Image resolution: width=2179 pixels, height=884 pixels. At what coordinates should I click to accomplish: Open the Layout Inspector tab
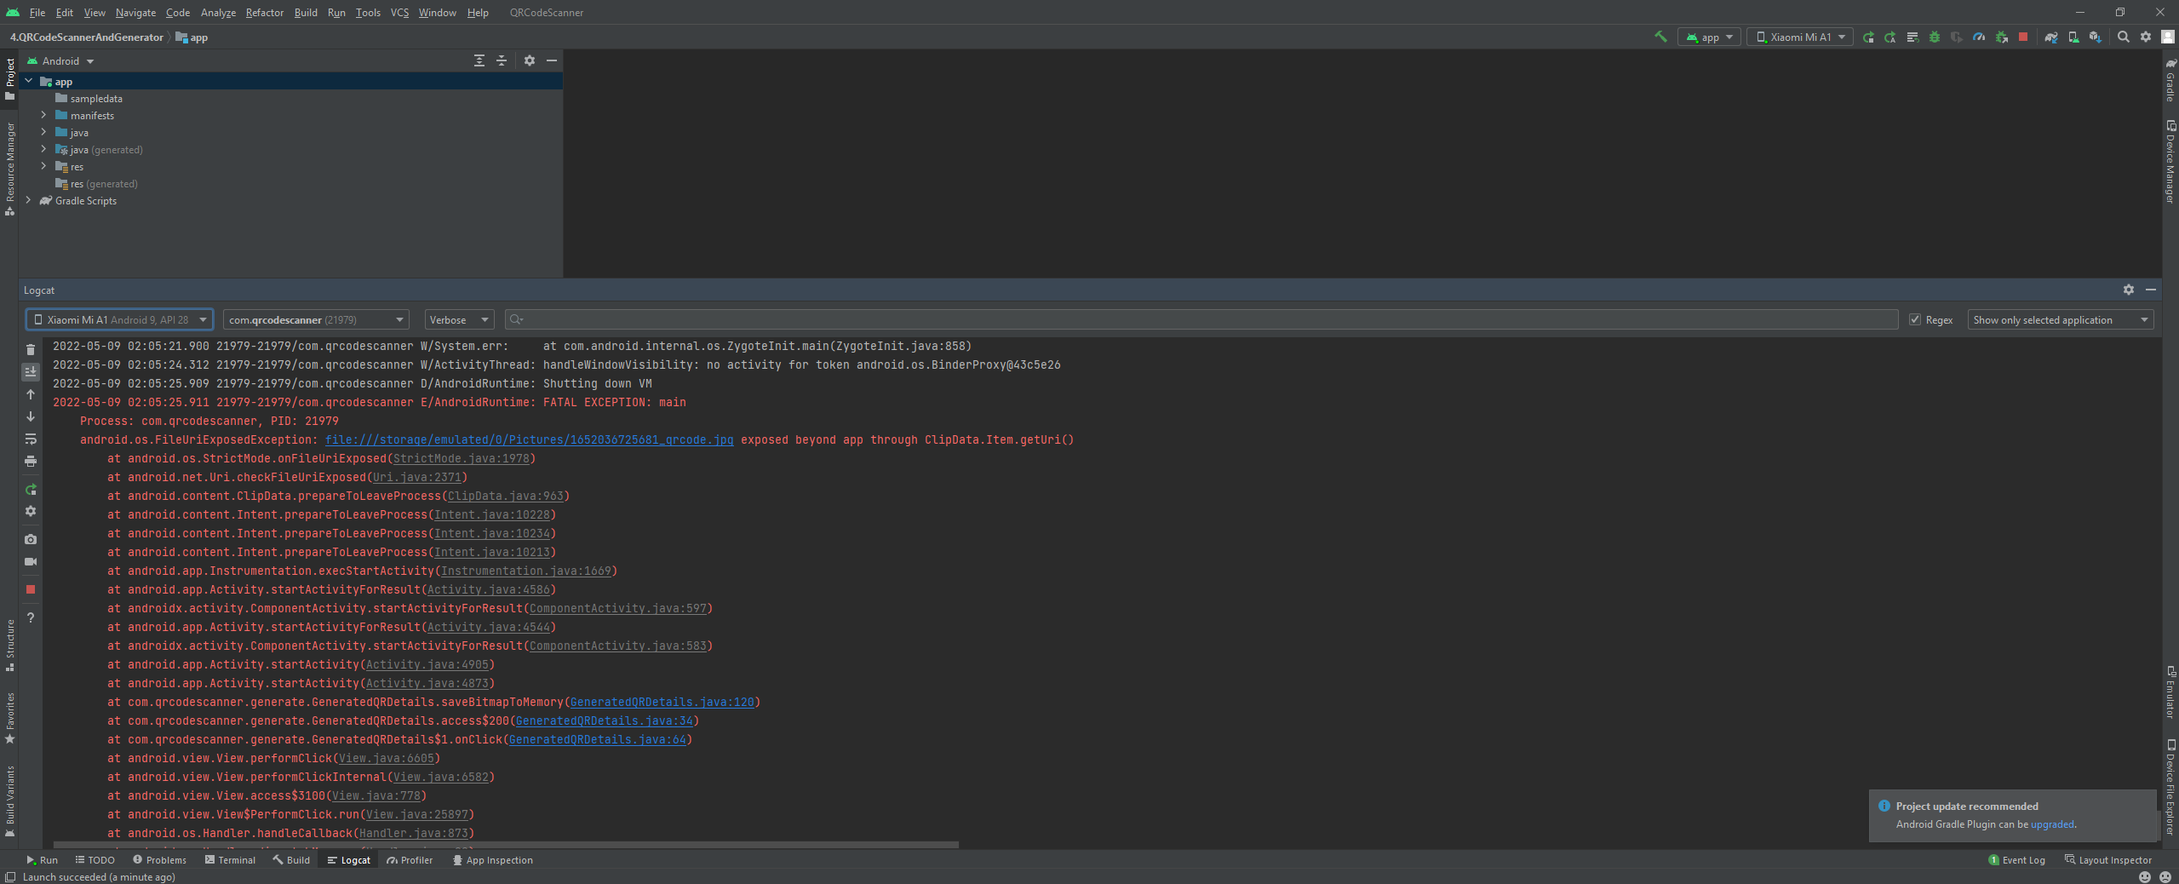point(2108,859)
